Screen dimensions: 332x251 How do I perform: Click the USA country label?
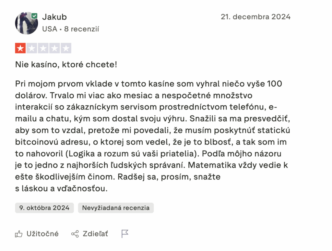[50, 29]
